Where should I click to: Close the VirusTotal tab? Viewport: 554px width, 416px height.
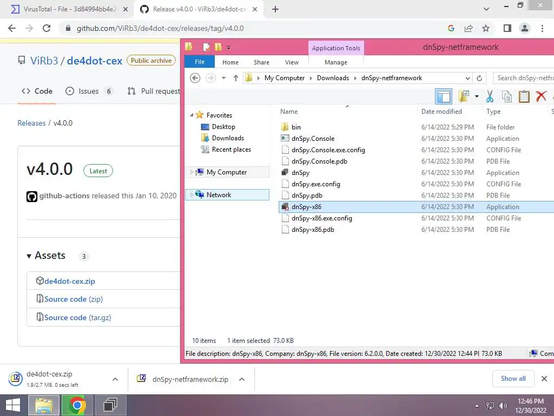pyautogui.click(x=126, y=9)
